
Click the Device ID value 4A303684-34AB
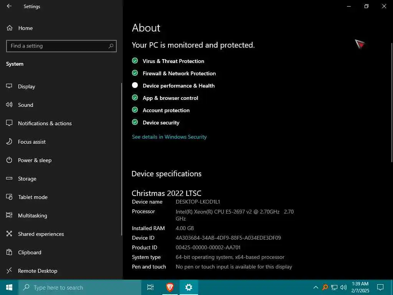click(228, 238)
